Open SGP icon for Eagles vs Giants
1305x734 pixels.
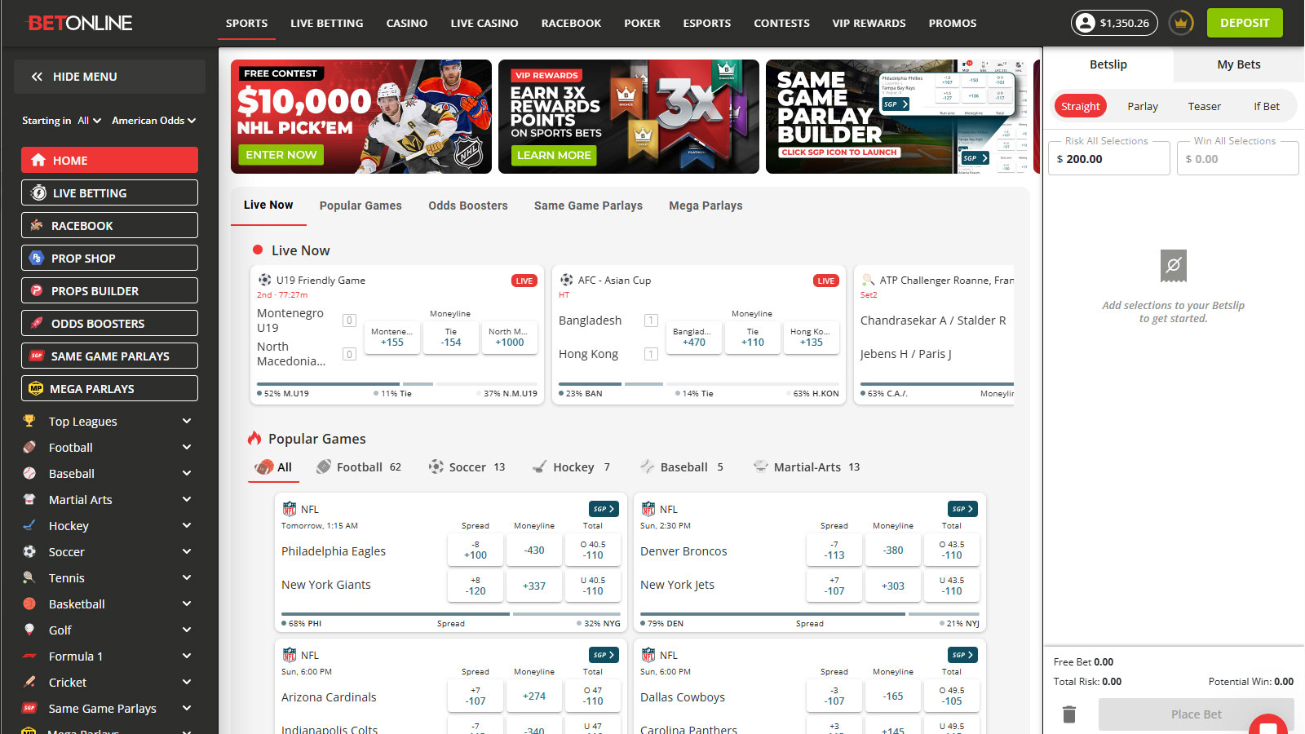603,509
